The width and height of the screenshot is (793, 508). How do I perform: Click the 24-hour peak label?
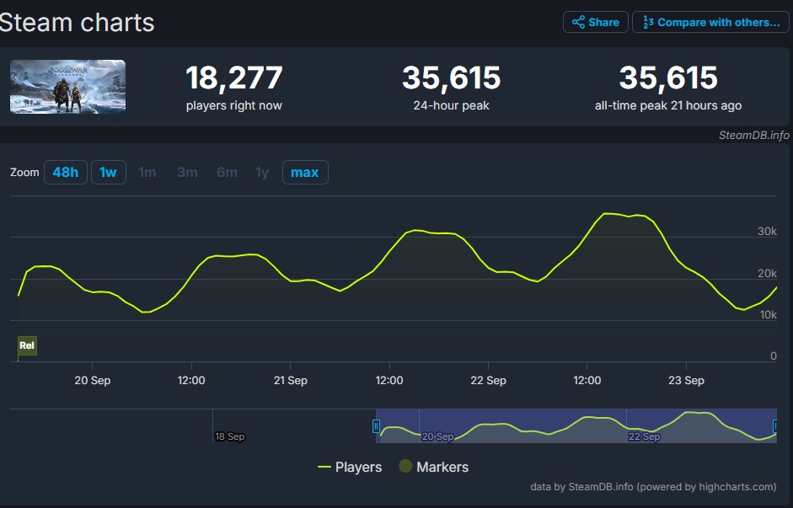(451, 105)
